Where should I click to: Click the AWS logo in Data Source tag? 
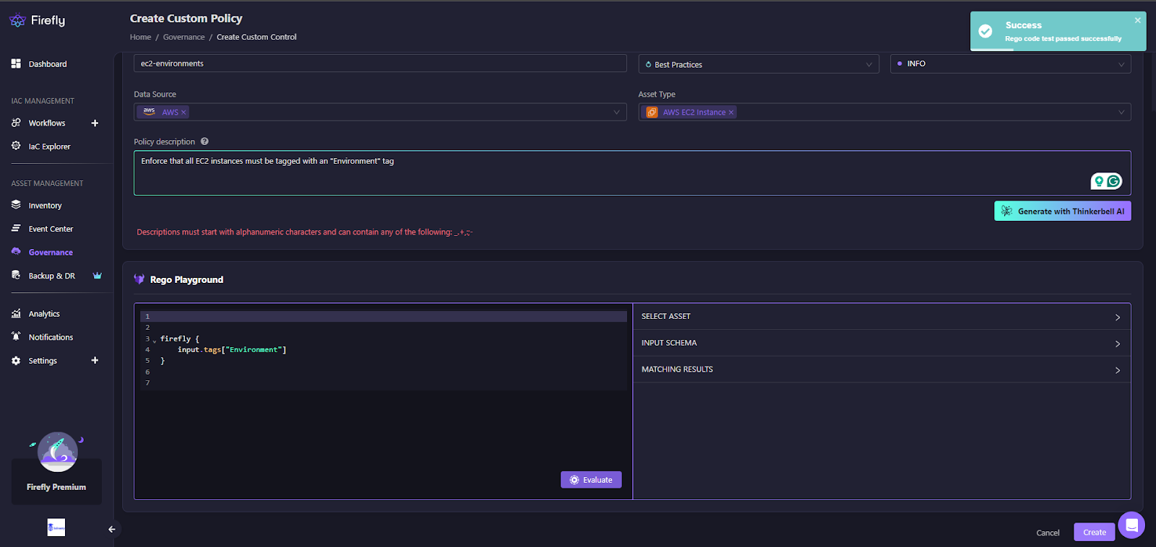tap(149, 111)
